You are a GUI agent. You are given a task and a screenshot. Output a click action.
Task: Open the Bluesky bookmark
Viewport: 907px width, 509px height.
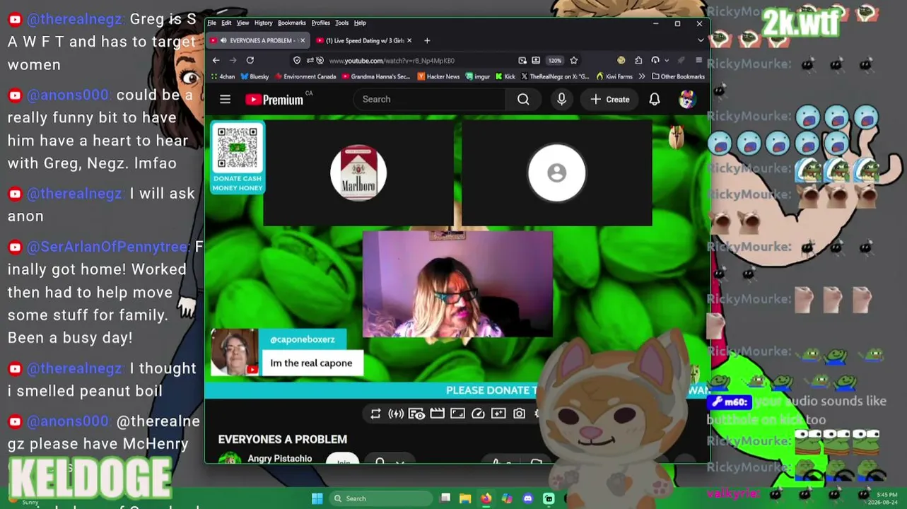click(254, 76)
